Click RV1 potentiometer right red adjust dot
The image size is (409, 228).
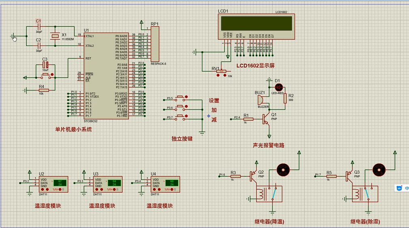(225, 75)
